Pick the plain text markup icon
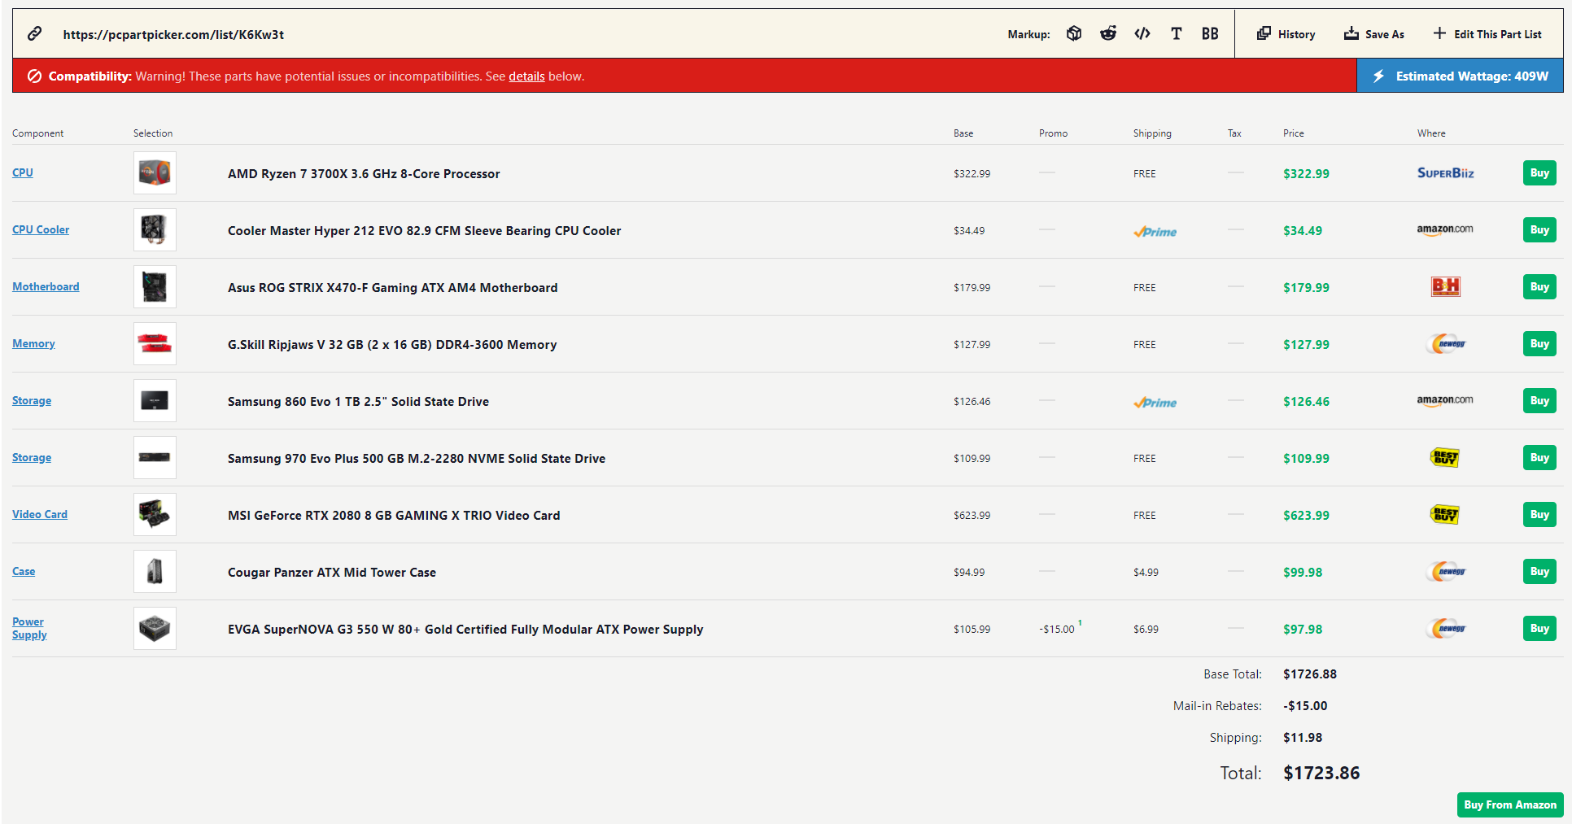 [x=1176, y=33]
